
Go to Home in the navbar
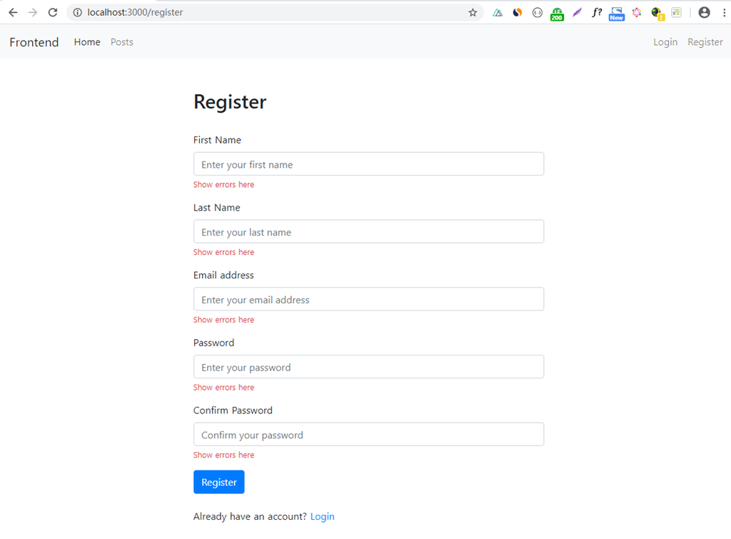pyautogui.click(x=87, y=42)
